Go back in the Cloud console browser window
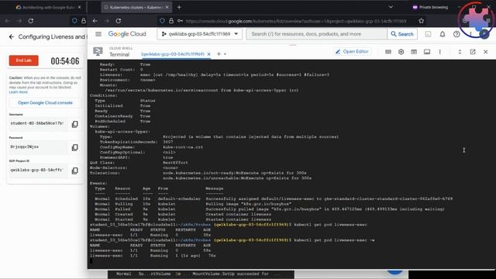The height and width of the screenshot is (279, 496). [x=95, y=21]
